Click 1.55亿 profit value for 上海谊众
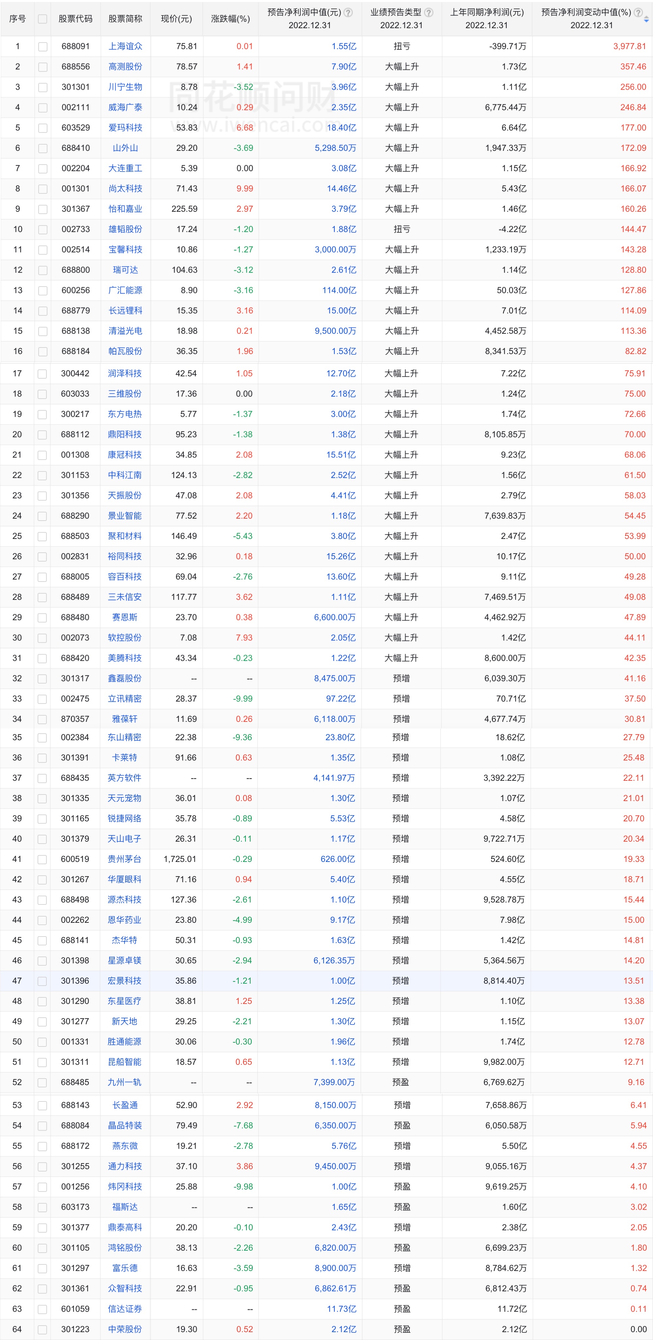The image size is (653, 1340). (344, 46)
